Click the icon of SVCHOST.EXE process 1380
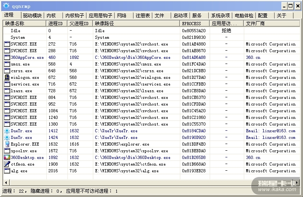This screenshot has height=197, width=303. (7, 124)
